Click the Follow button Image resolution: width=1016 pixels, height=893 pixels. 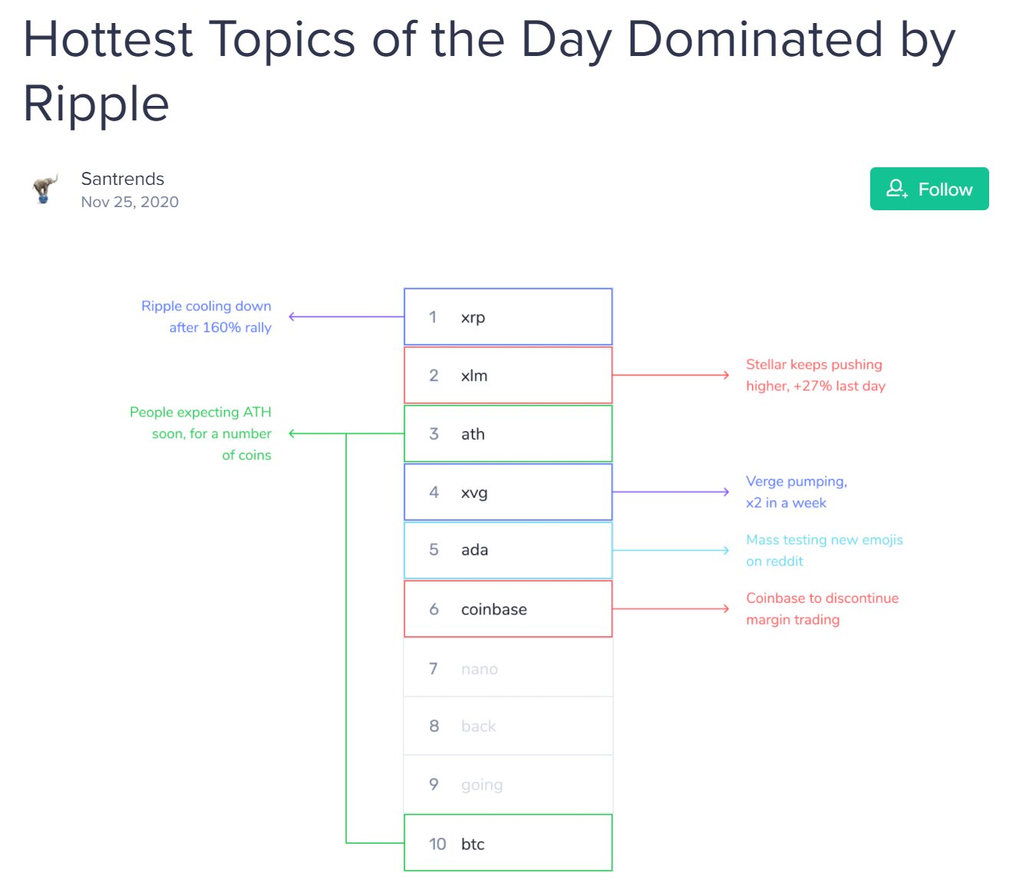929,189
